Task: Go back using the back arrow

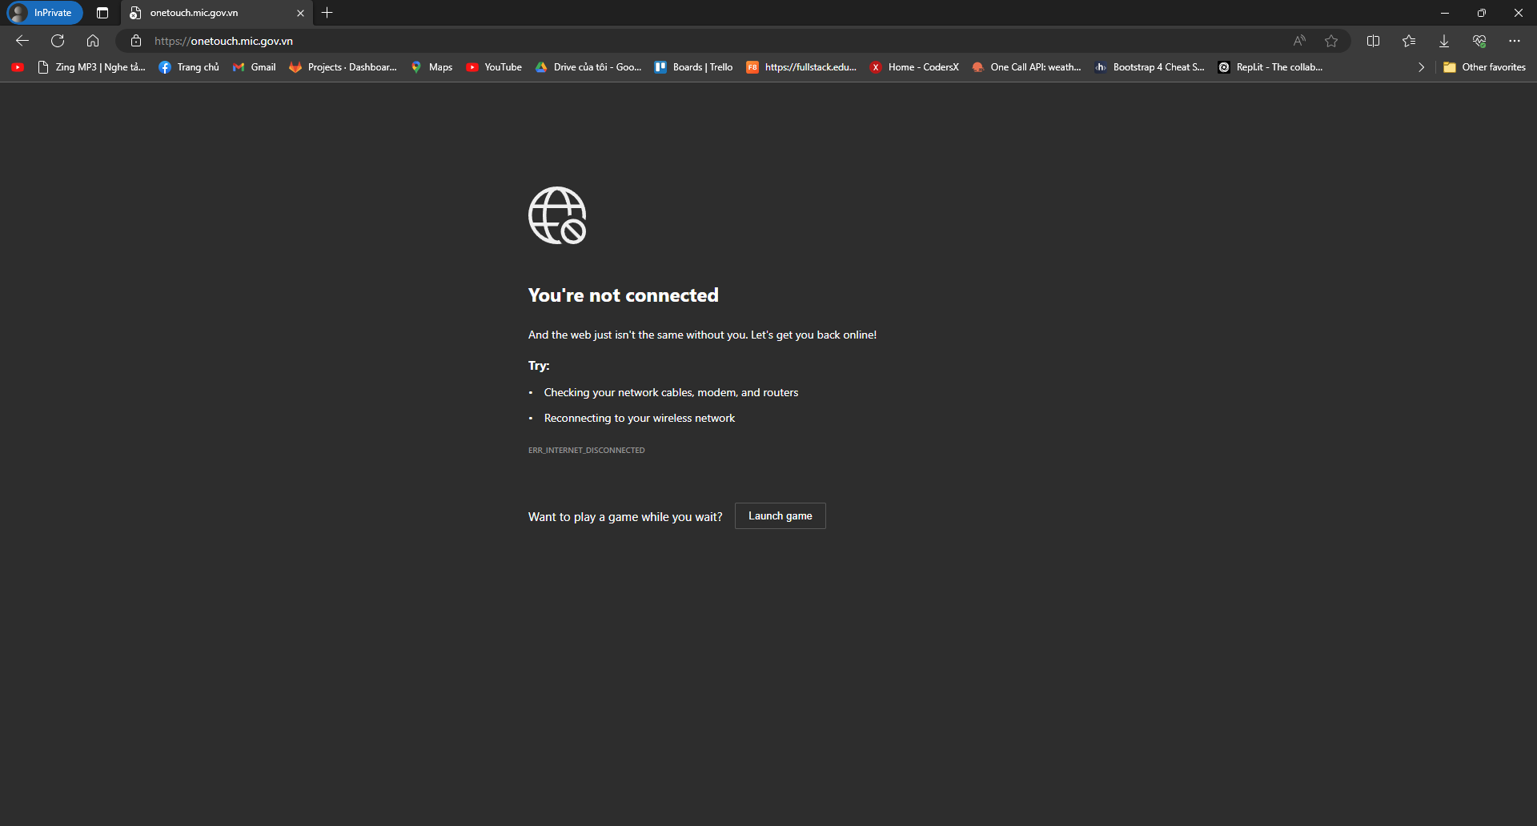Action: [22, 41]
